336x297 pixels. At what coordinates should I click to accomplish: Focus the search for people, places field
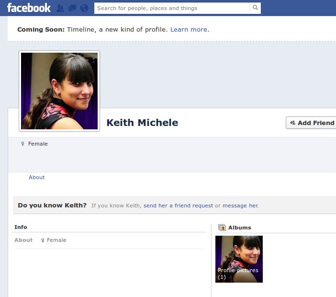172,8
